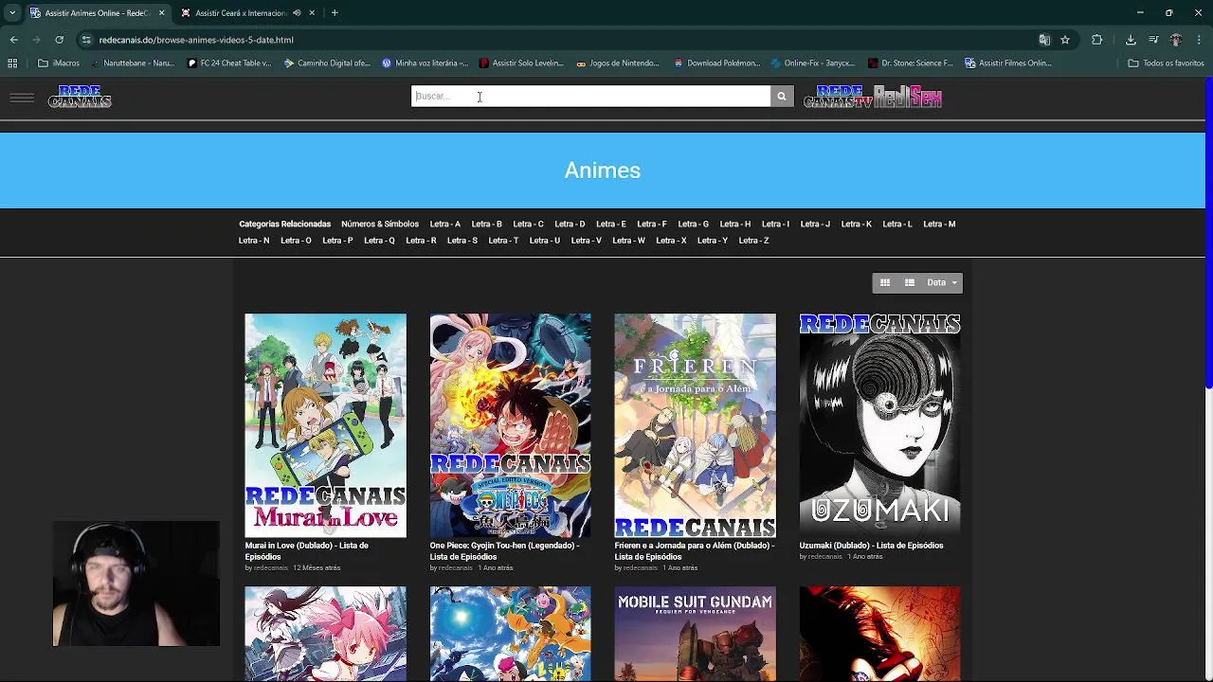The width and height of the screenshot is (1213, 682).
Task: Open Caminho Digital bookmark
Action: [x=327, y=63]
